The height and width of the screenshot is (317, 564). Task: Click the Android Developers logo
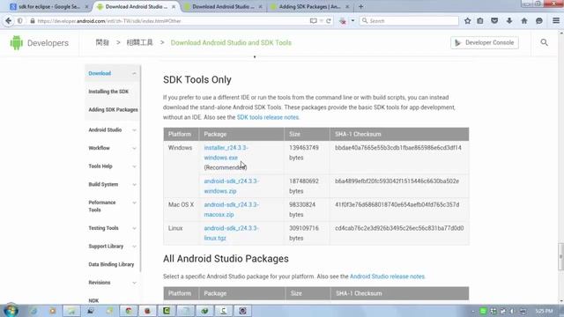(x=39, y=43)
